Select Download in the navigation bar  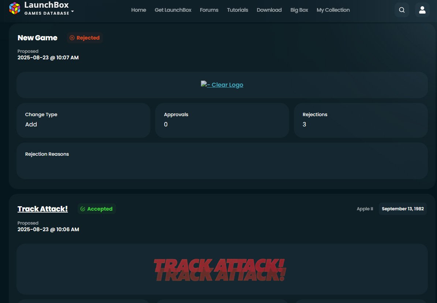(x=269, y=10)
